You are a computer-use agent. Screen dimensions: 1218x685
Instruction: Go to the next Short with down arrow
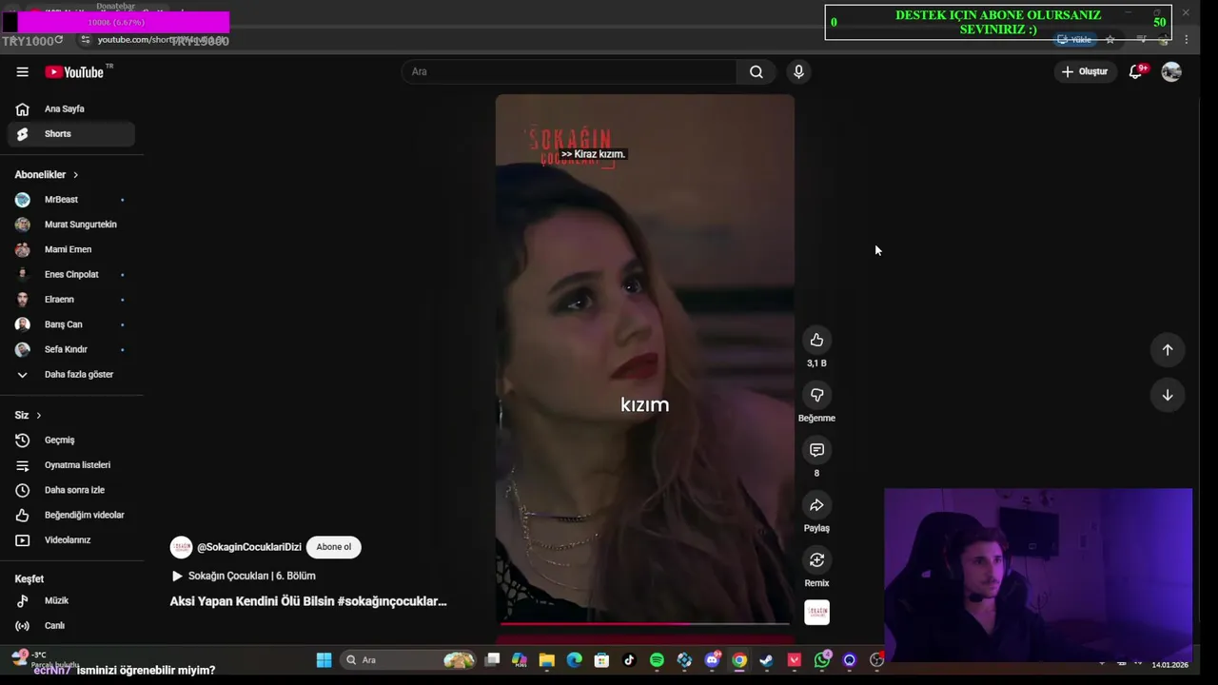point(1168,395)
